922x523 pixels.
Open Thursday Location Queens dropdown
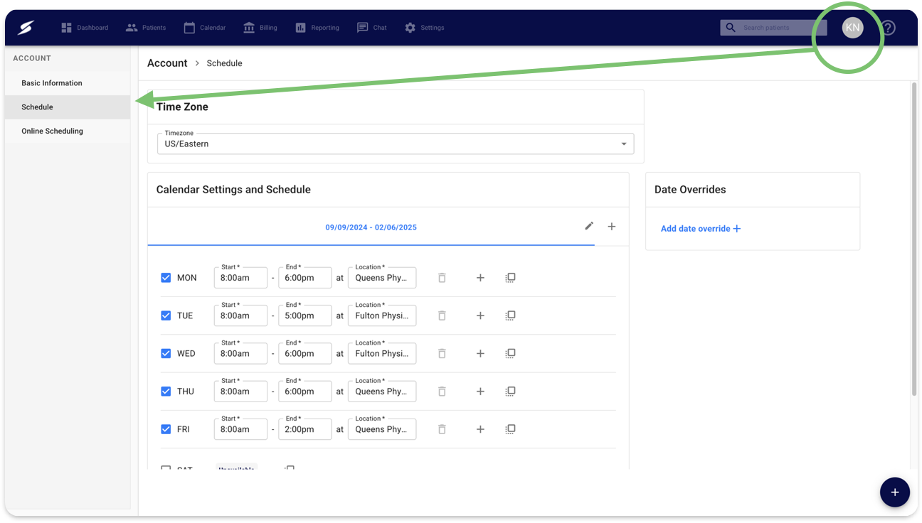382,392
